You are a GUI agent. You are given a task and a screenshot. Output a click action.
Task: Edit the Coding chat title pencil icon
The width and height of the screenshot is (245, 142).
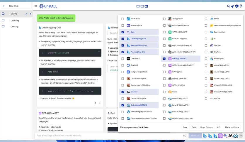26,14
